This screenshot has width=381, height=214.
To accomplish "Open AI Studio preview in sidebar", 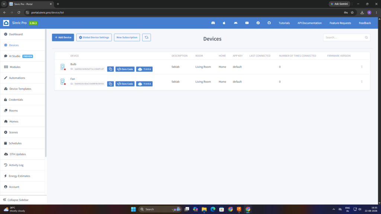I will (23, 56).
